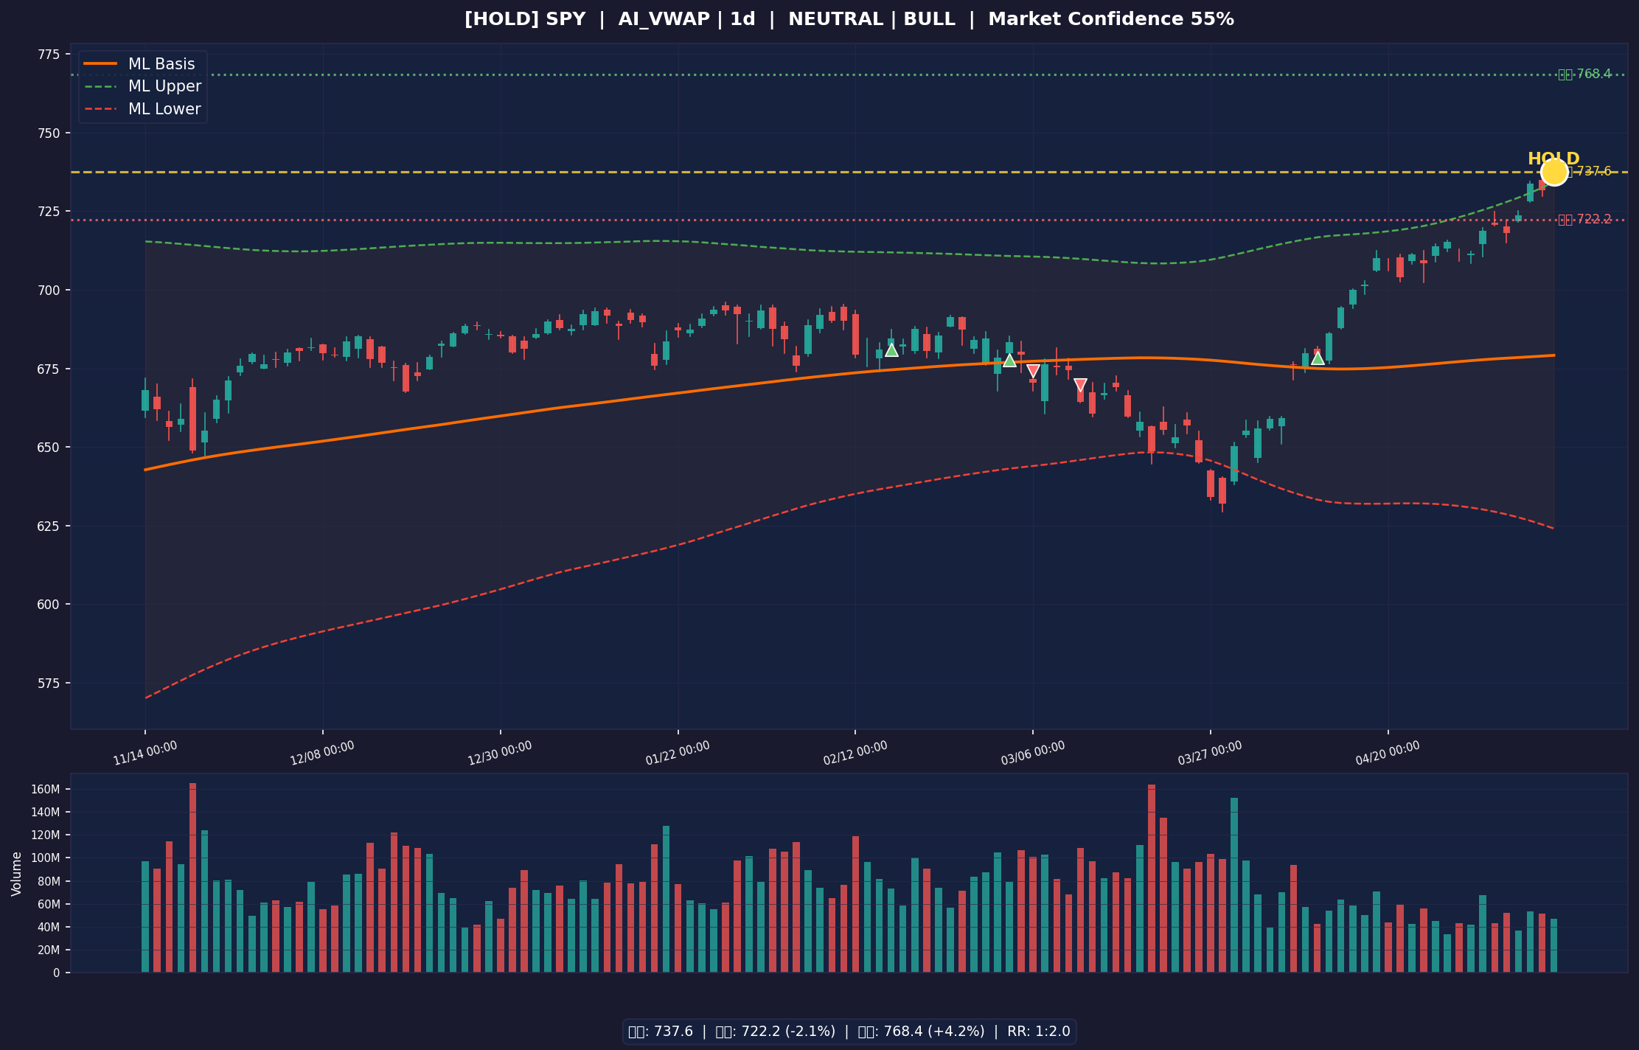Click the tallest red volume bar in March
Screen dimensions: 1639x1050
click(1152, 879)
